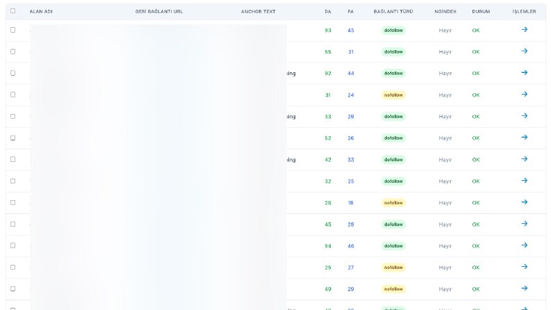Open arrow action for row with DA 94
Viewport: 551px width, 310px height.
(525, 245)
